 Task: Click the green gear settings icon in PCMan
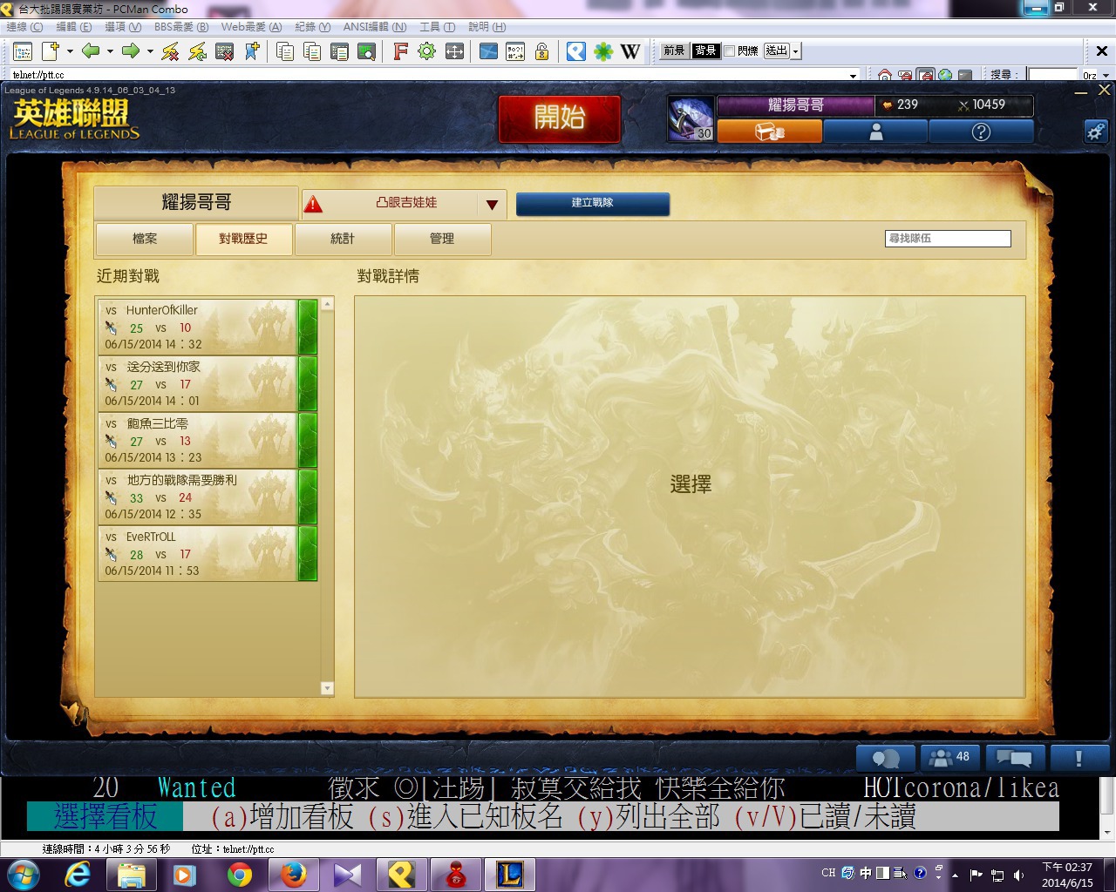(426, 51)
